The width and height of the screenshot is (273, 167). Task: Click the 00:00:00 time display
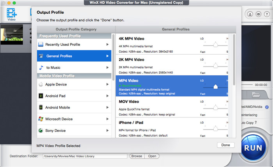[x=261, y=85]
